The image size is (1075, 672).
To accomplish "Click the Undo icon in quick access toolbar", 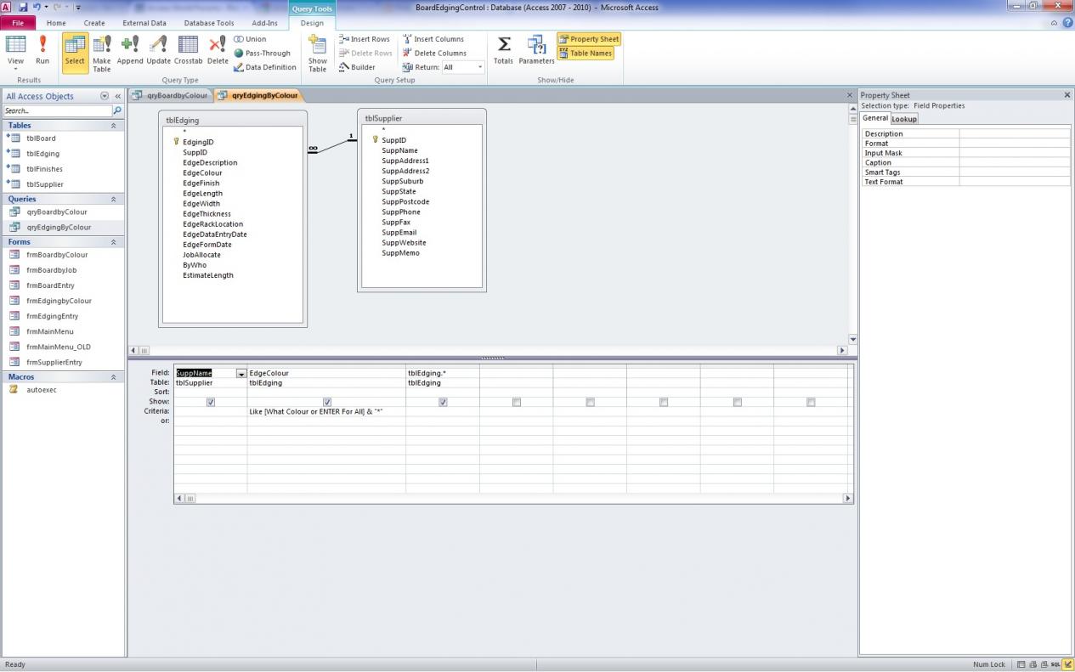I will click(37, 7).
